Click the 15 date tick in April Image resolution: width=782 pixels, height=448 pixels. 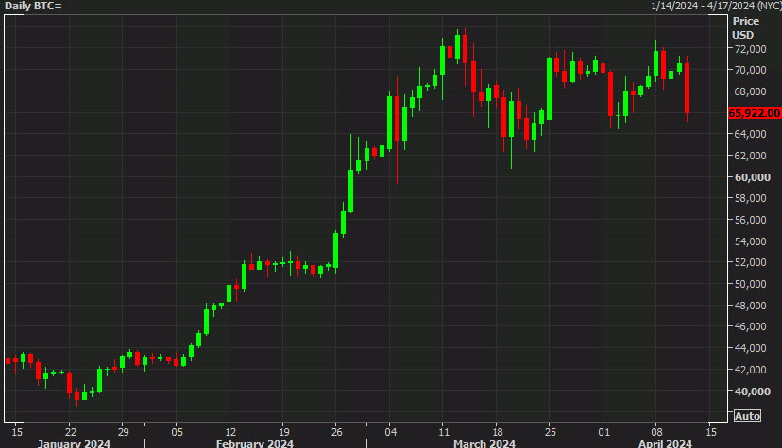(711, 432)
